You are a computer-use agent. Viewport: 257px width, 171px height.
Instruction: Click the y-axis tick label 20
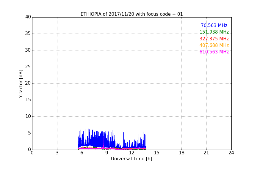click(x=28, y=83)
